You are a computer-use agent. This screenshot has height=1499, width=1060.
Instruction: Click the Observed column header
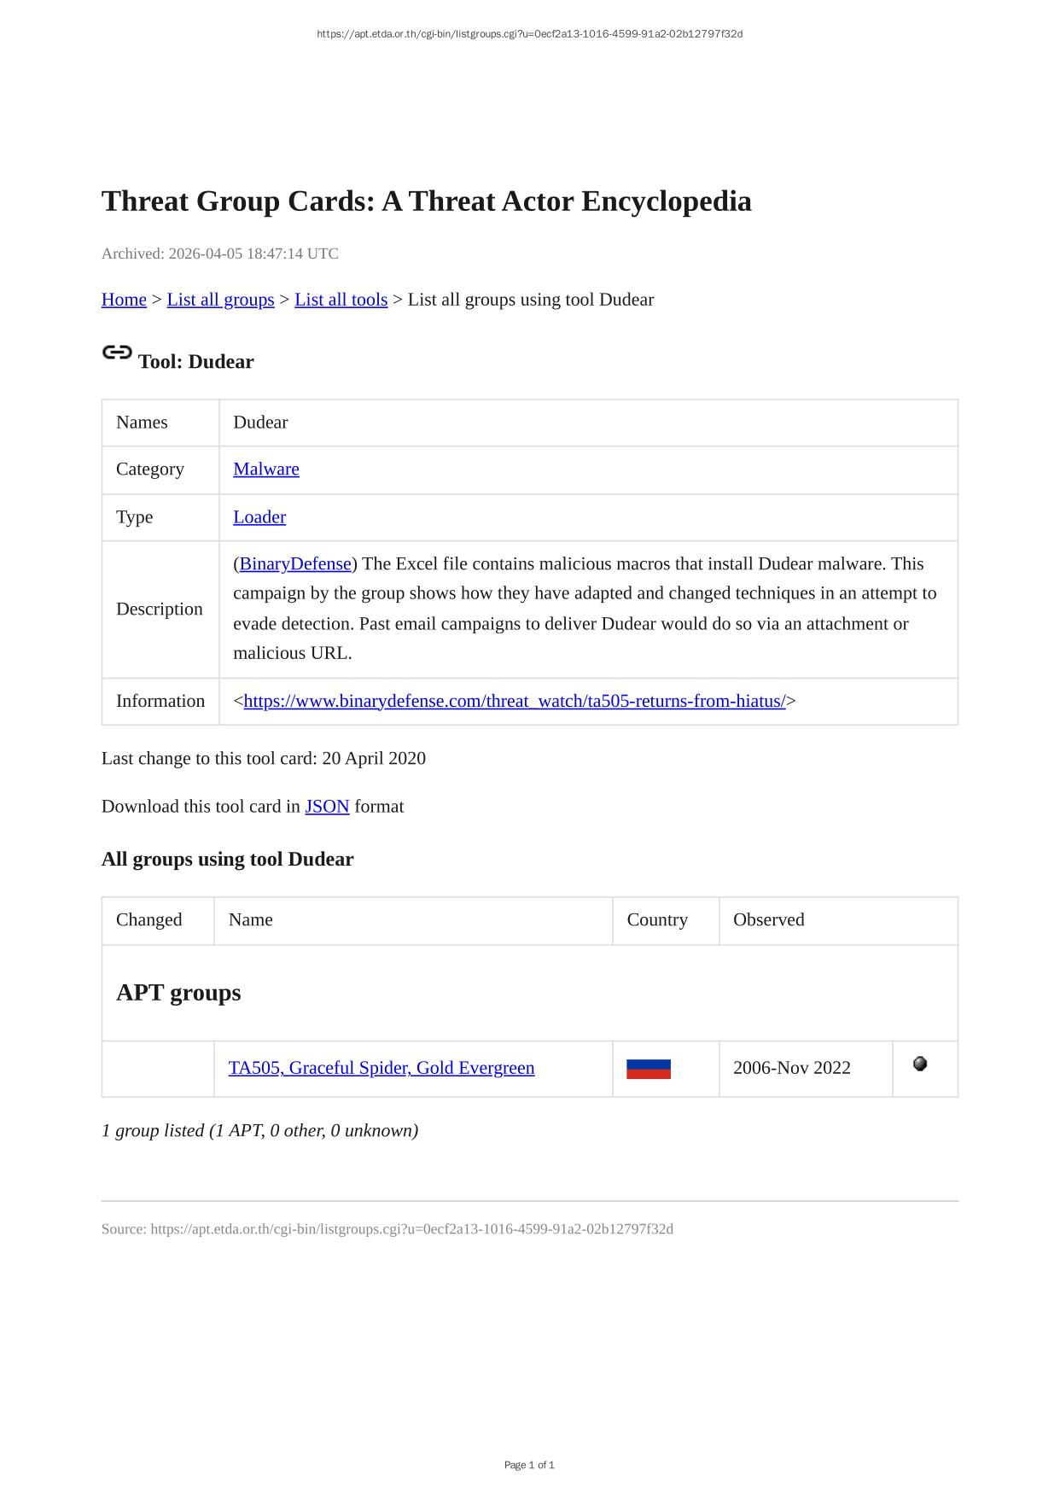click(768, 920)
